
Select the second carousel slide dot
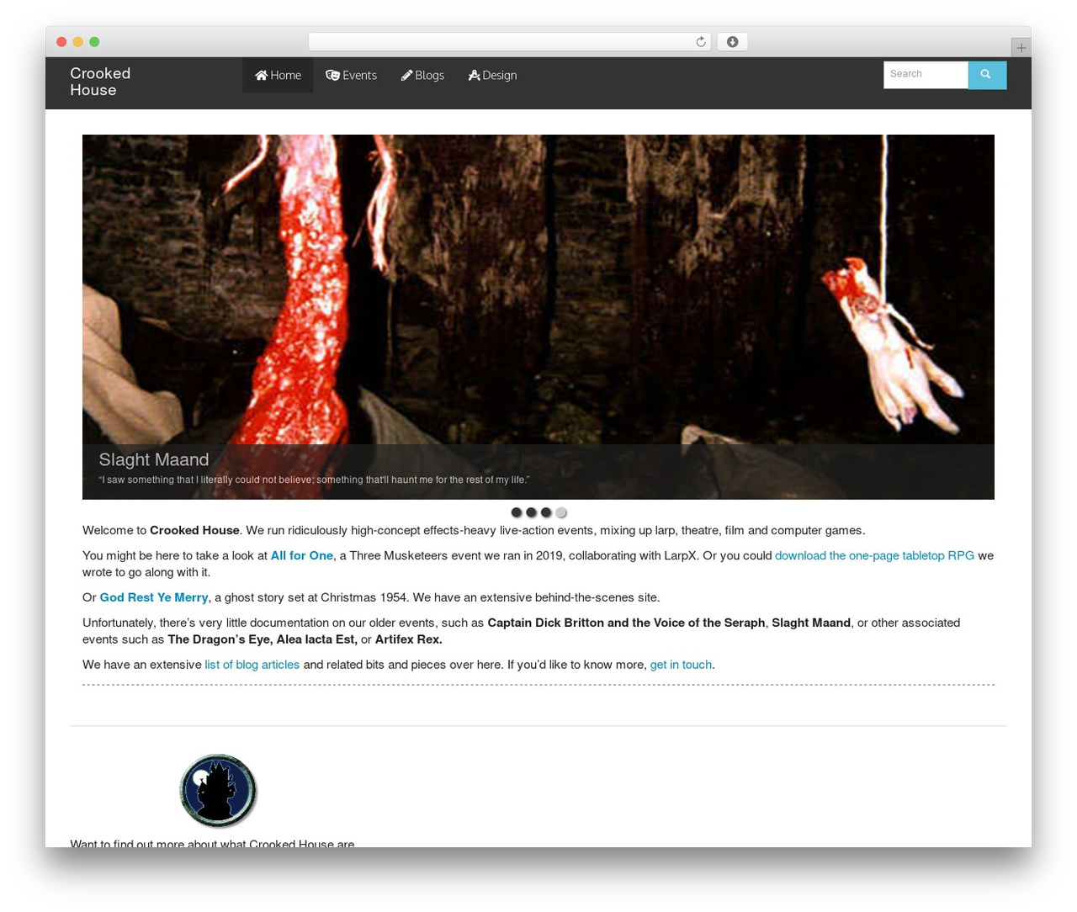(x=531, y=512)
